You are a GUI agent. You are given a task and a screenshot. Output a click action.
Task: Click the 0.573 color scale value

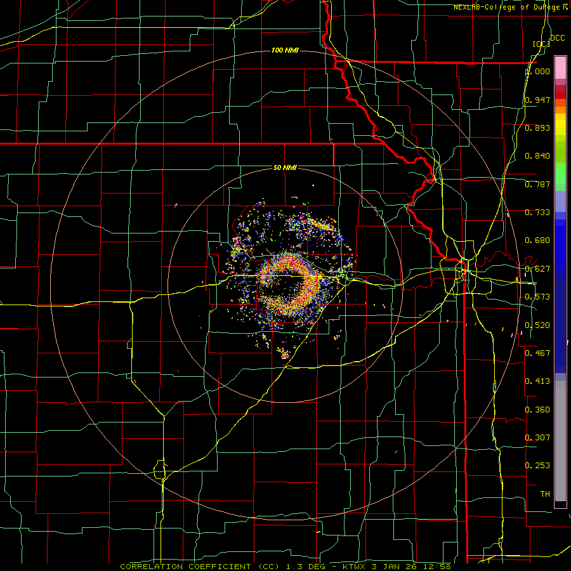537,297
